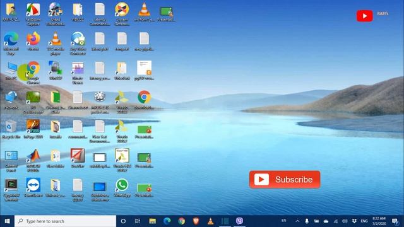Open File Explorer from the taskbar
404x227 pixels.
tap(153, 221)
